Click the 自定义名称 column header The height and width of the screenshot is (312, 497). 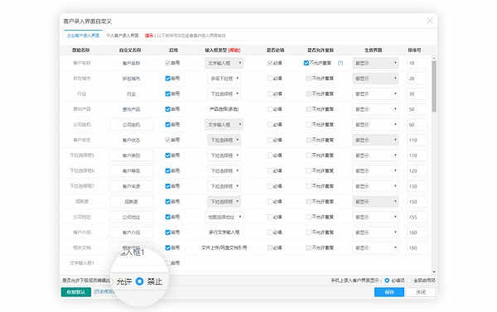coord(130,50)
